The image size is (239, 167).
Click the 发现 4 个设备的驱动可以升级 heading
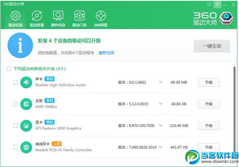click(x=69, y=41)
